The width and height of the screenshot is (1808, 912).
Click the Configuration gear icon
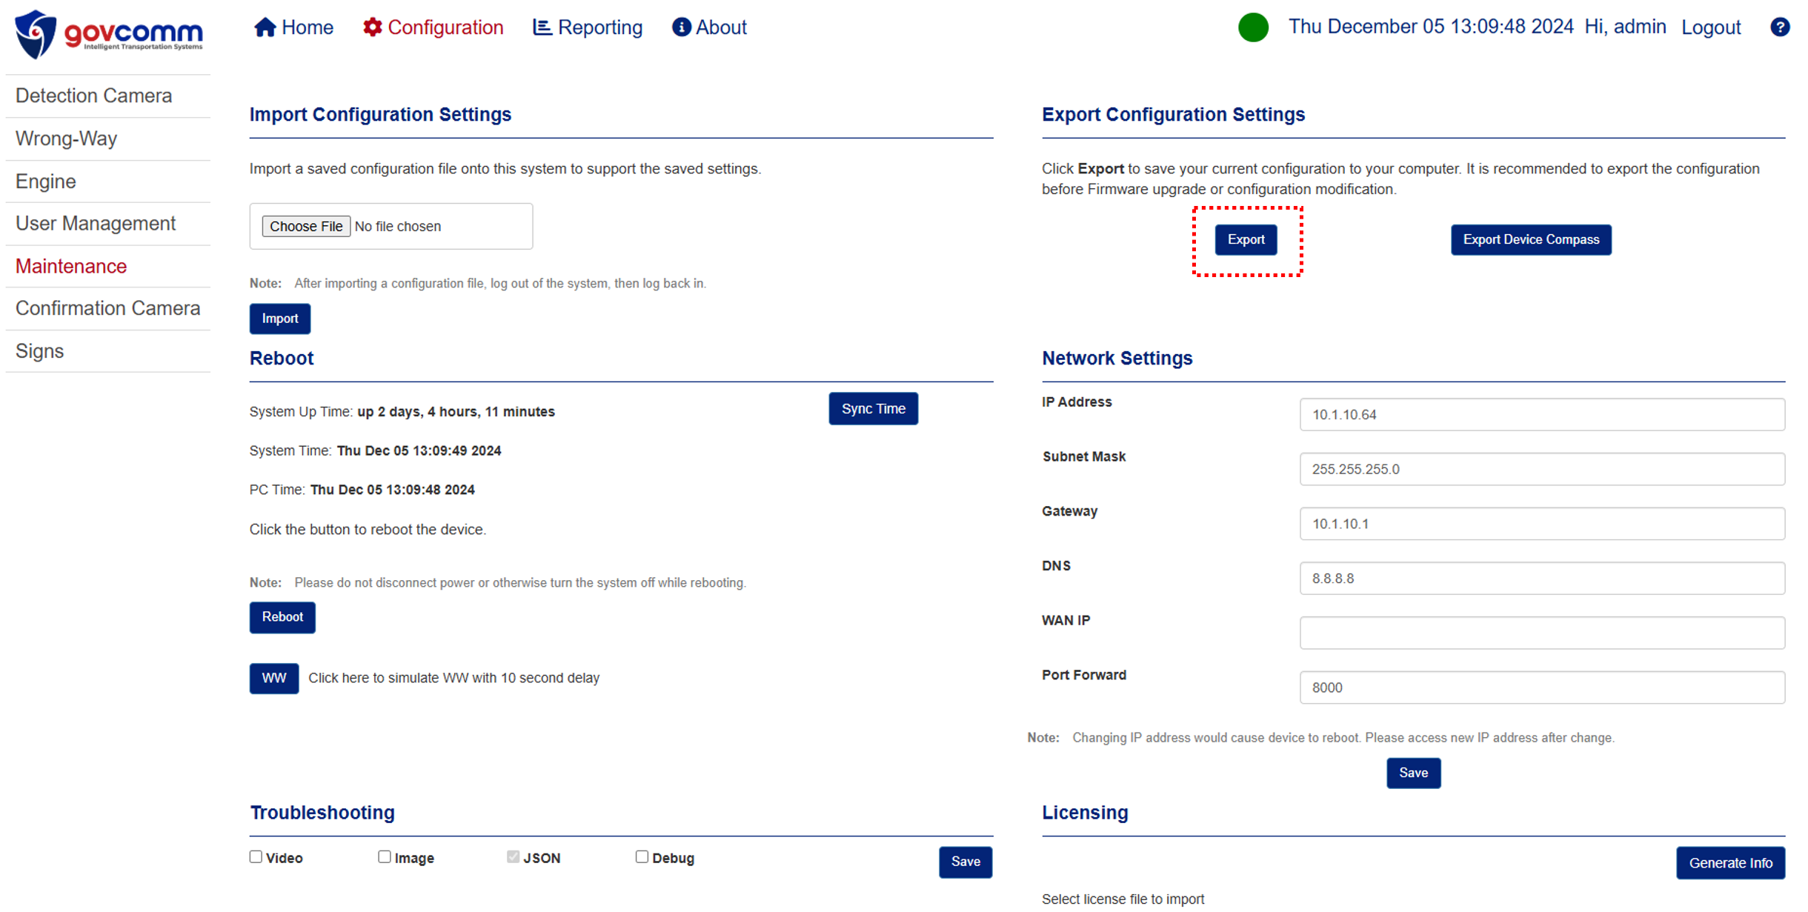point(372,27)
